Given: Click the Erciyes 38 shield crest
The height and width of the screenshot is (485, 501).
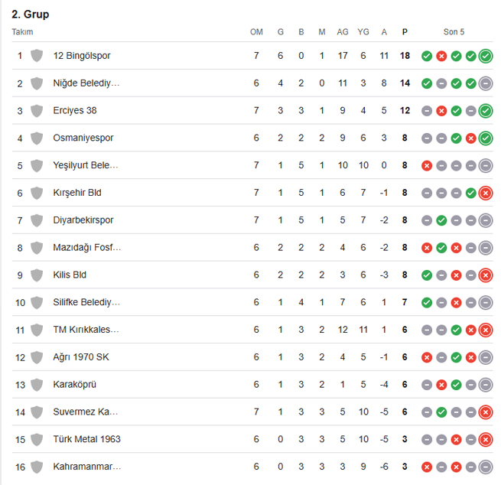Looking at the screenshot, I should pos(37,111).
